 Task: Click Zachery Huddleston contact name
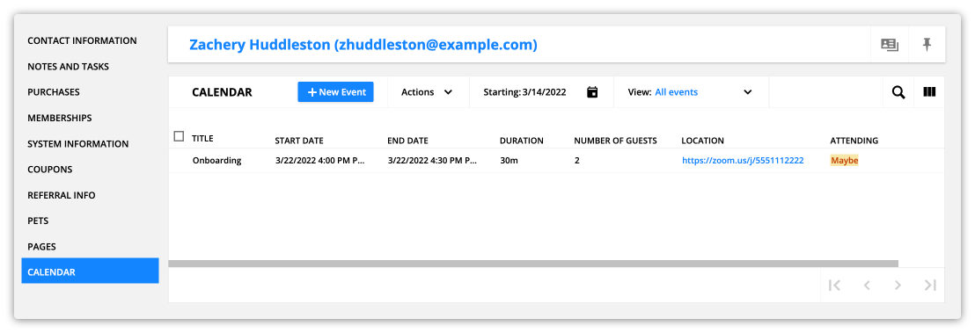click(x=363, y=45)
